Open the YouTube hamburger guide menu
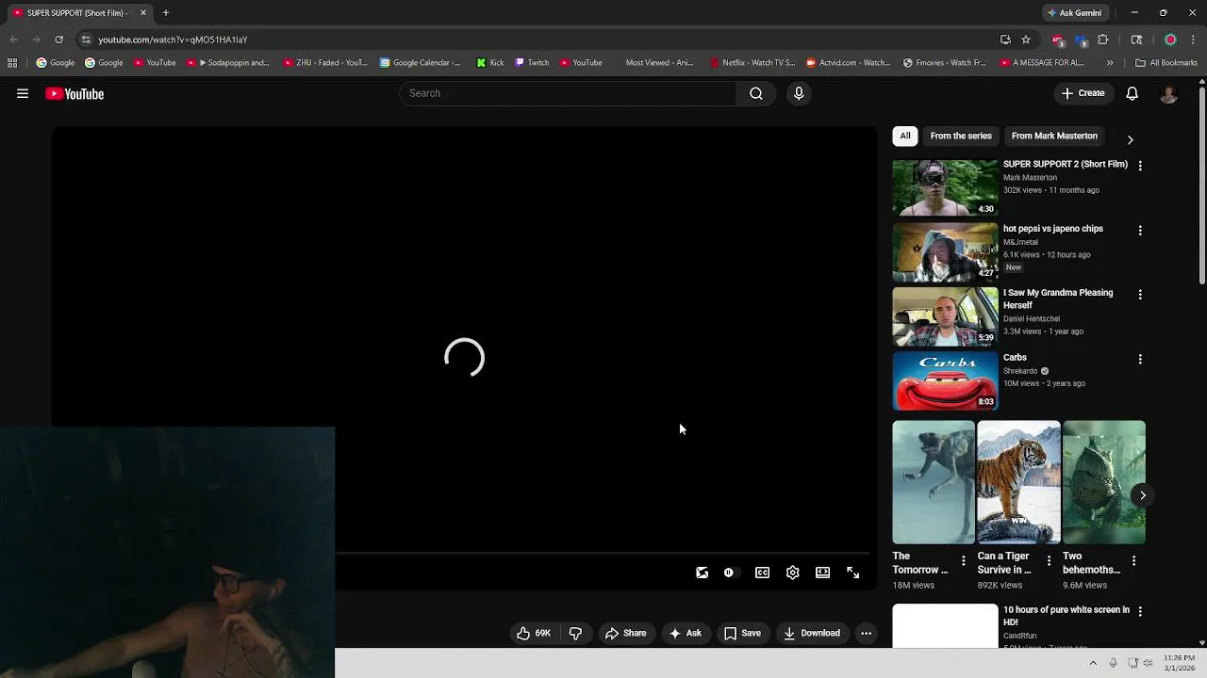Image resolution: width=1207 pixels, height=678 pixels. [23, 93]
